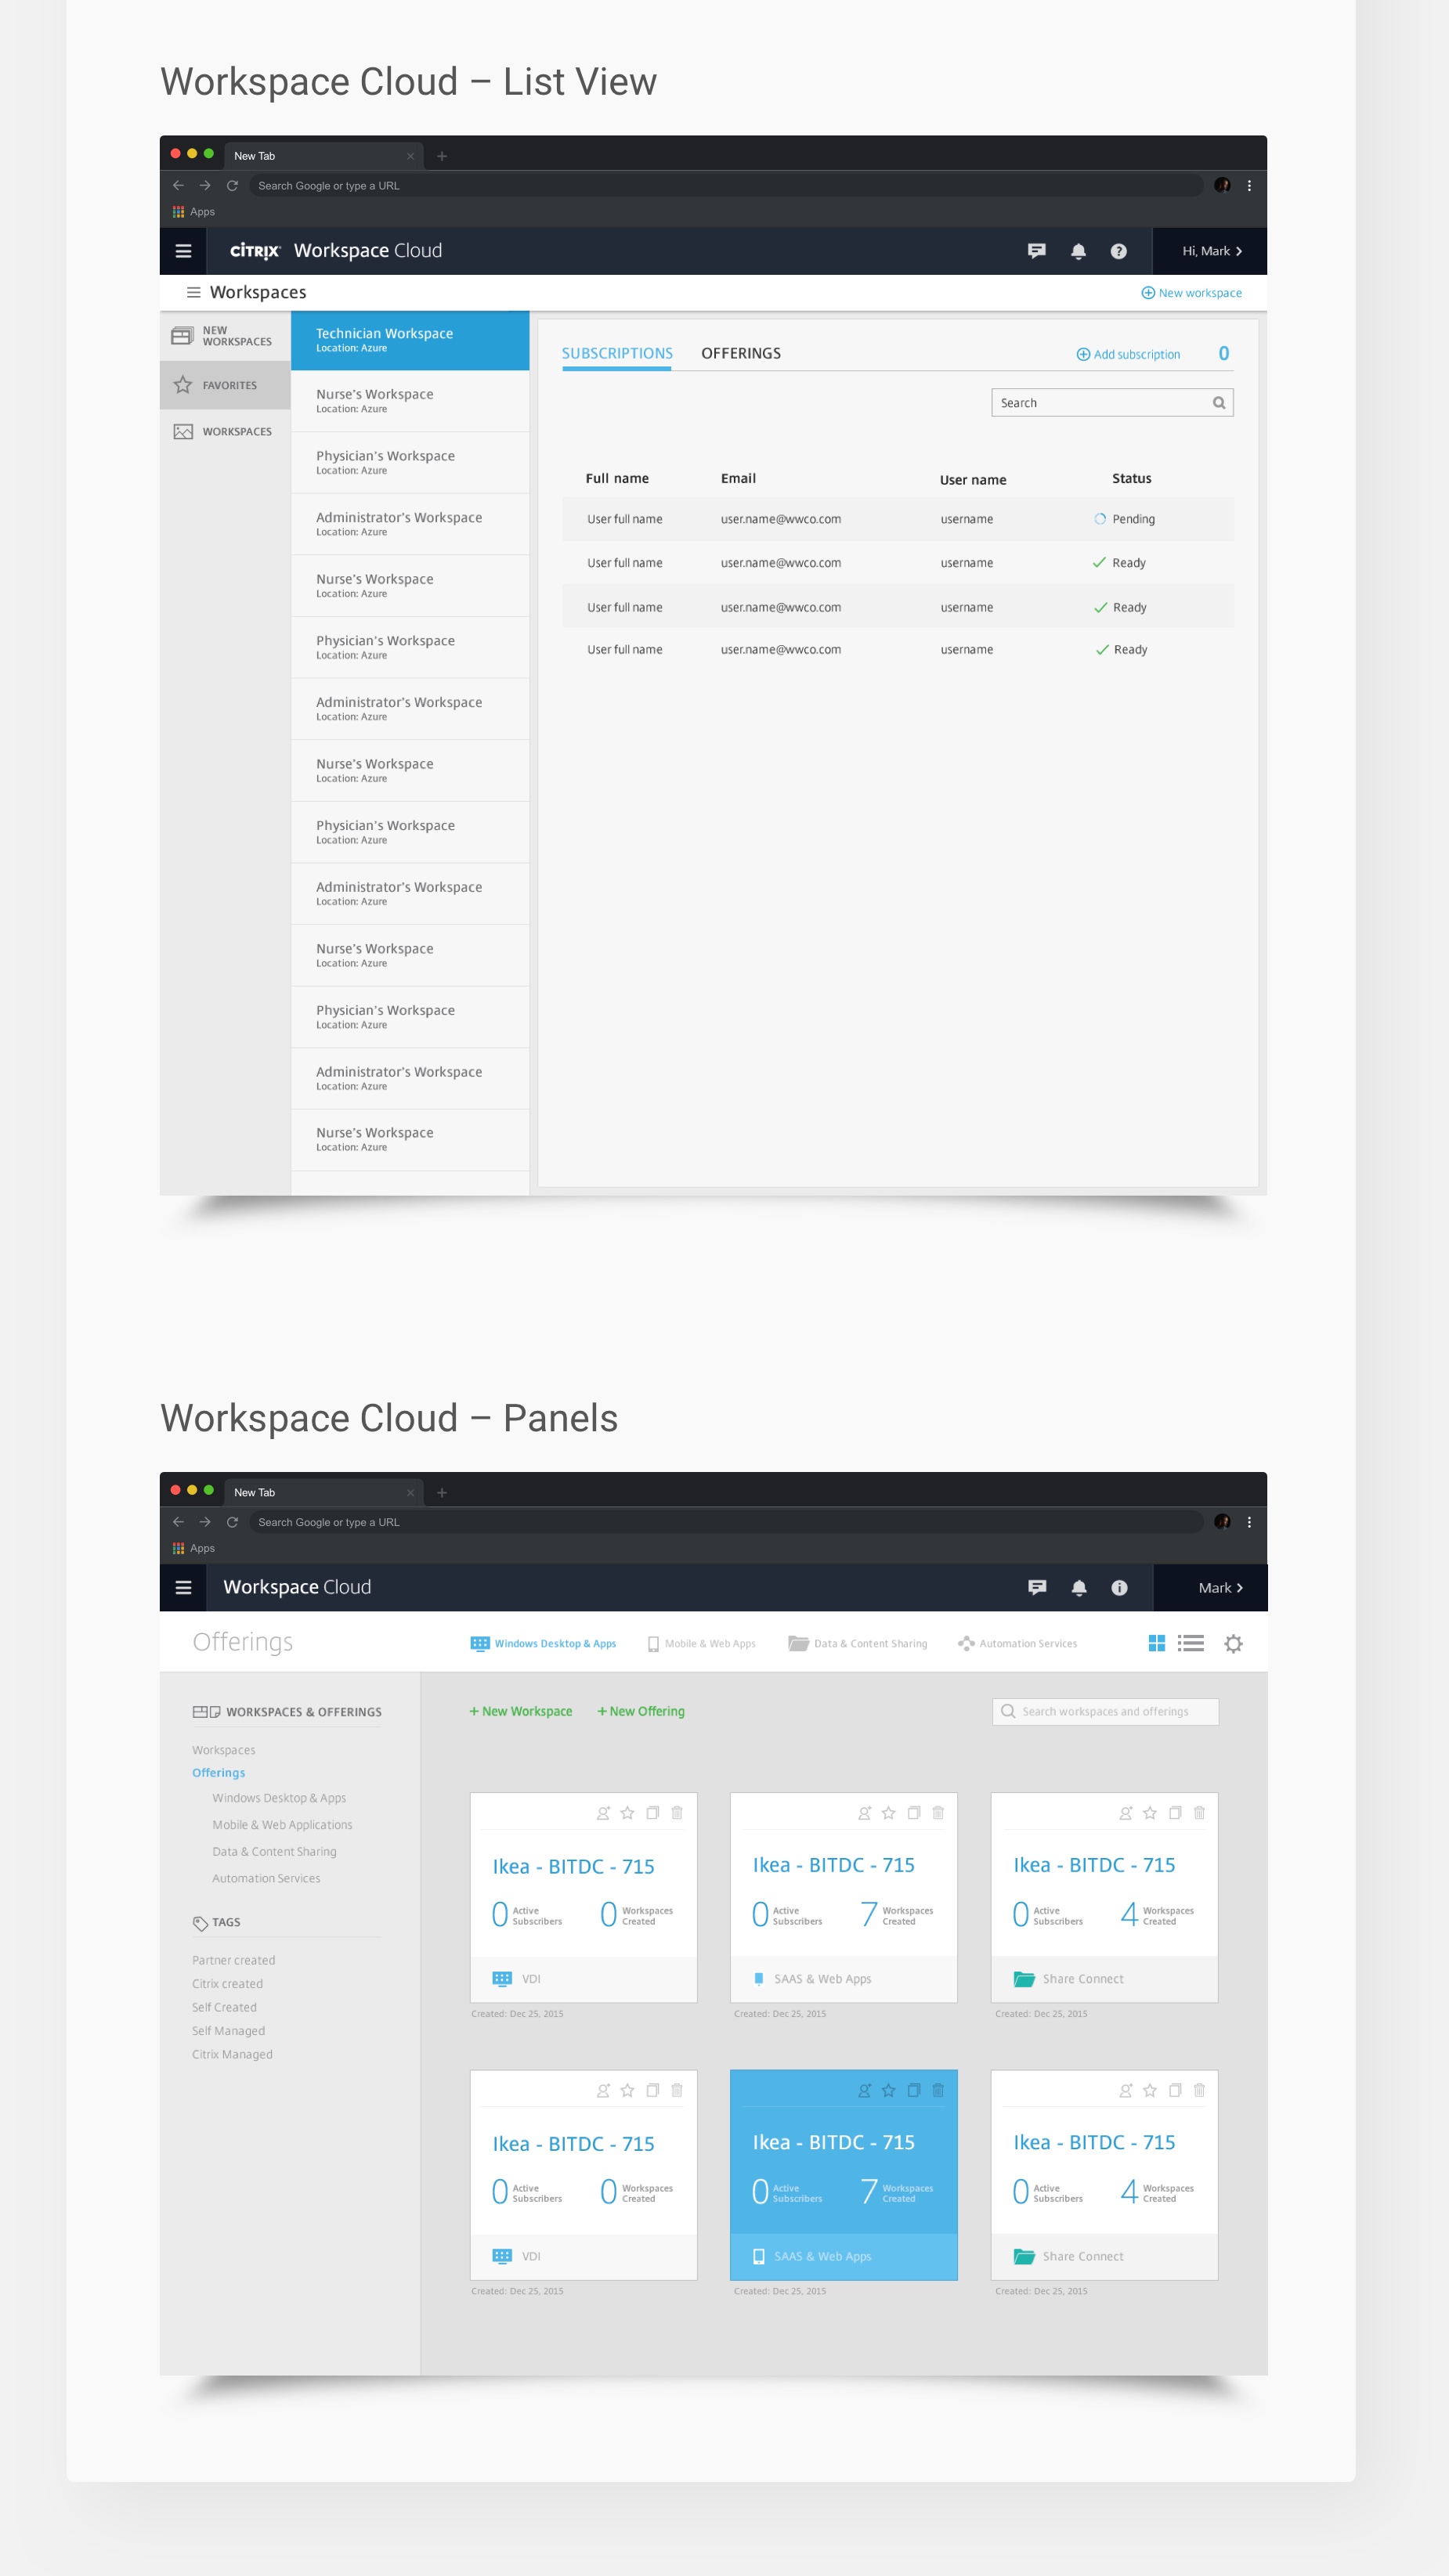Select Technician Workspace in the workspace list

[410, 340]
